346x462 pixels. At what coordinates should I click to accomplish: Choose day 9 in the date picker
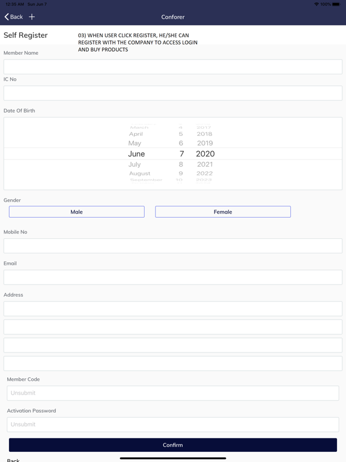181,173
